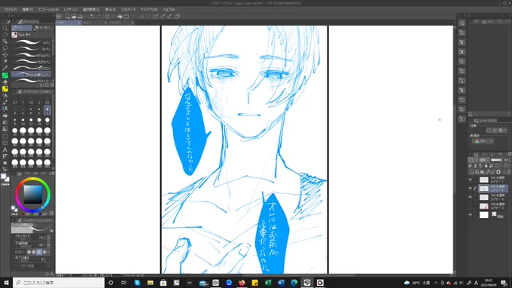Hide レイヤー1 using its eye icon
The height and width of the screenshot is (288, 512).
(470, 180)
